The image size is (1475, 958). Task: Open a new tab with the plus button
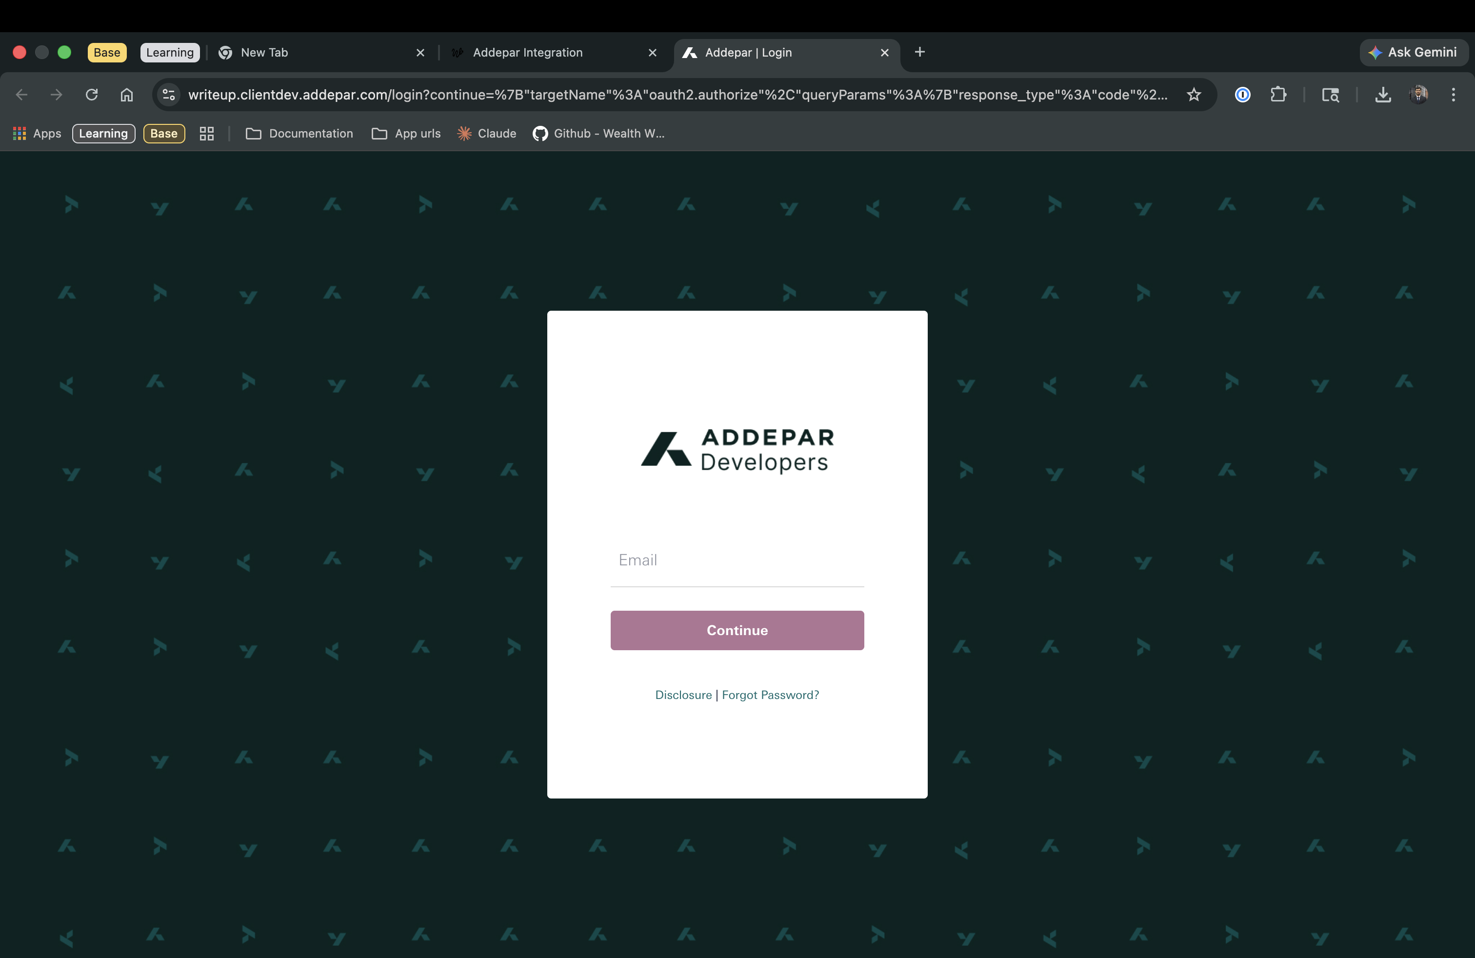click(920, 52)
